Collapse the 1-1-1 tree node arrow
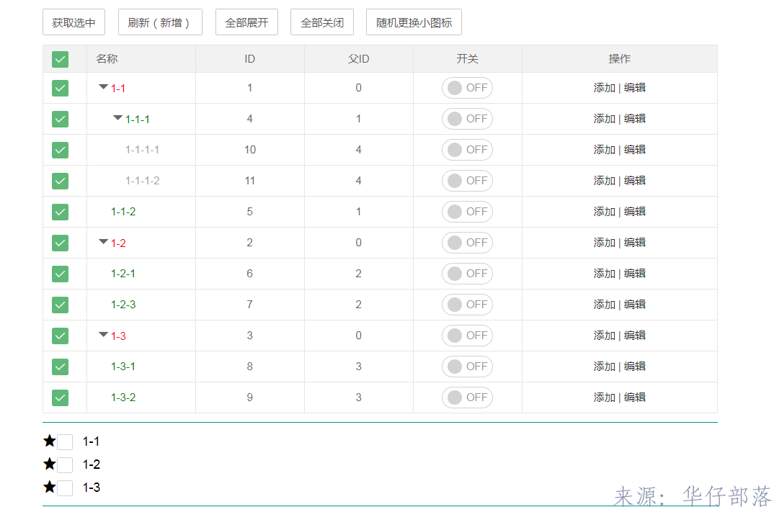The image size is (774, 507). [x=117, y=118]
